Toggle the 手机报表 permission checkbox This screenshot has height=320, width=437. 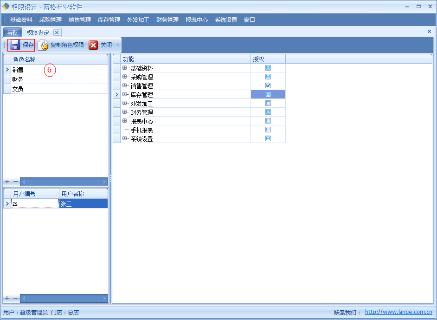coord(268,130)
